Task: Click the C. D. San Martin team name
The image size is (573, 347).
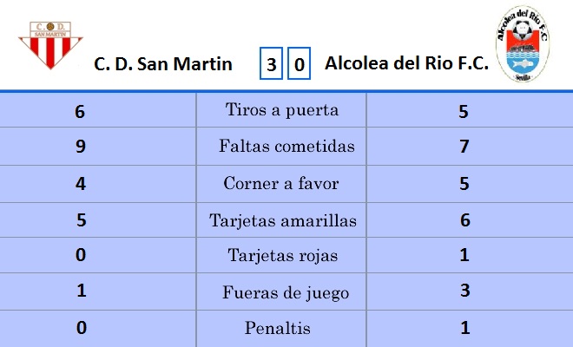Action: (x=163, y=64)
